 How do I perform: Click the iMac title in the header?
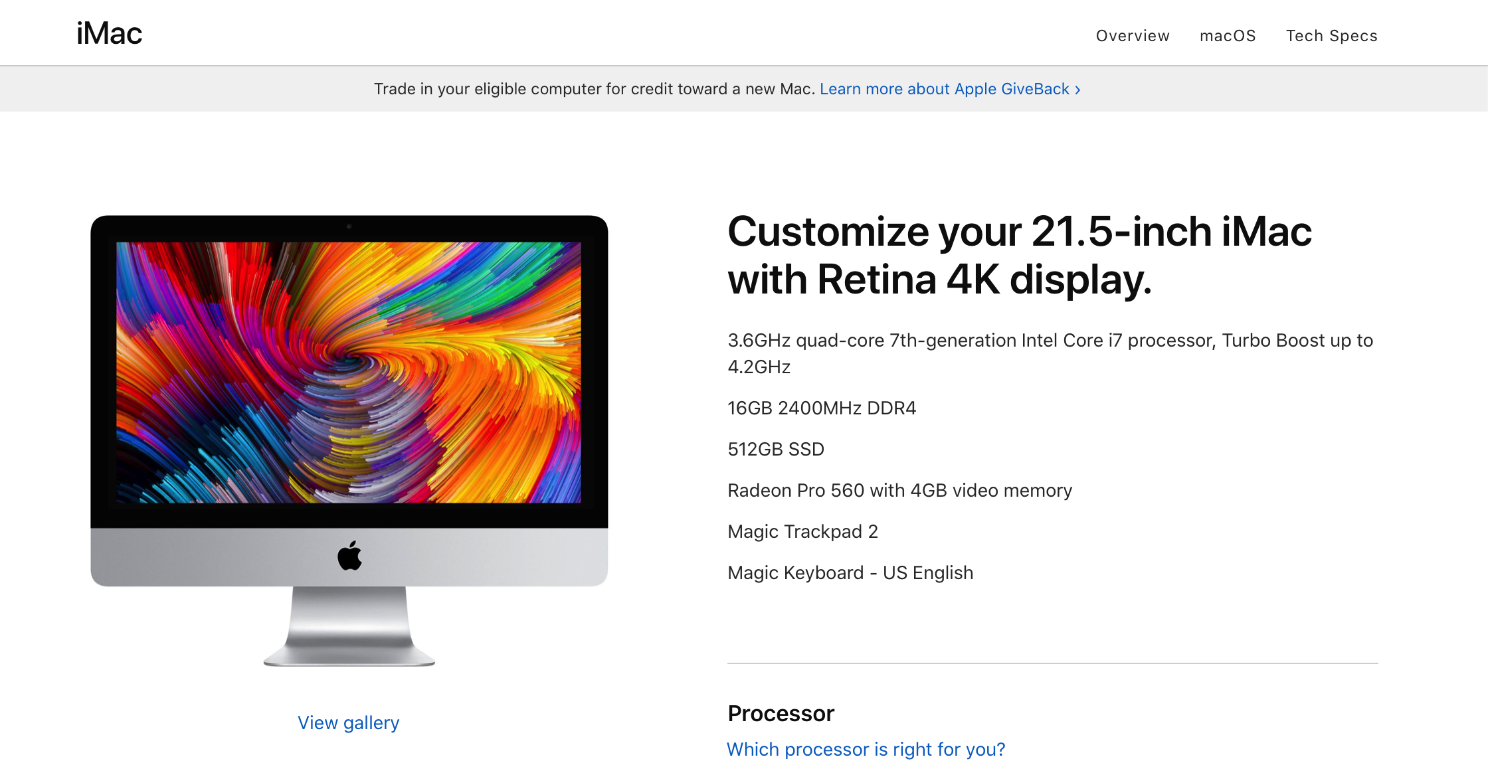point(109,34)
